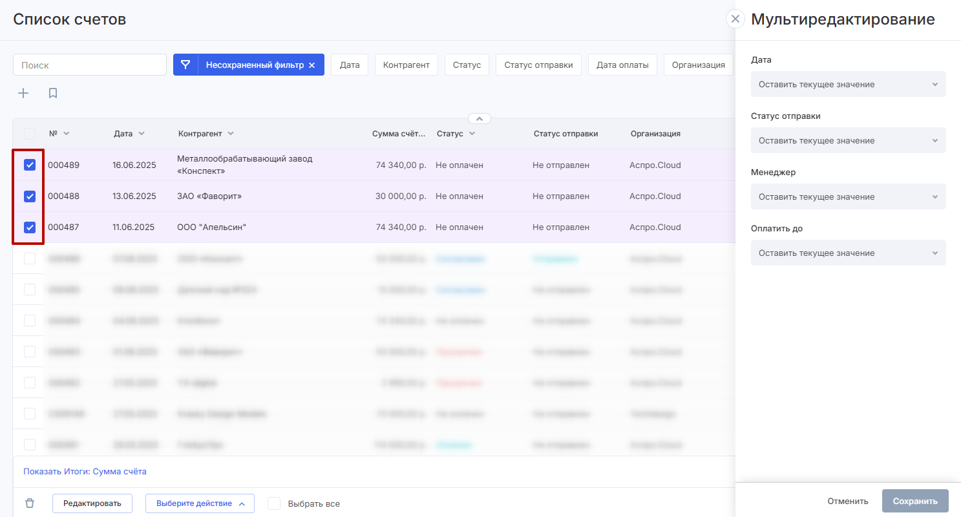Tick the Выбрать все checkbox
The height and width of the screenshot is (517, 961).
[275, 503]
